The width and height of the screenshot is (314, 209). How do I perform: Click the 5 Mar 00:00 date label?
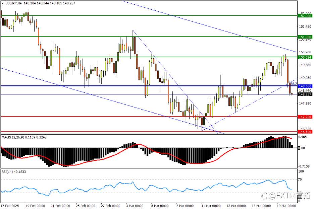click(160, 206)
